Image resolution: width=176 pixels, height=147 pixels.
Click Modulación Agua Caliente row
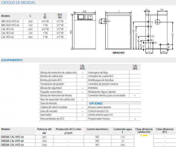114,92
